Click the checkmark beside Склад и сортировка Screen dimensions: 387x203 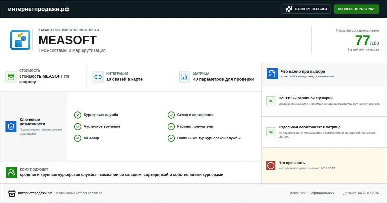tap(171, 115)
